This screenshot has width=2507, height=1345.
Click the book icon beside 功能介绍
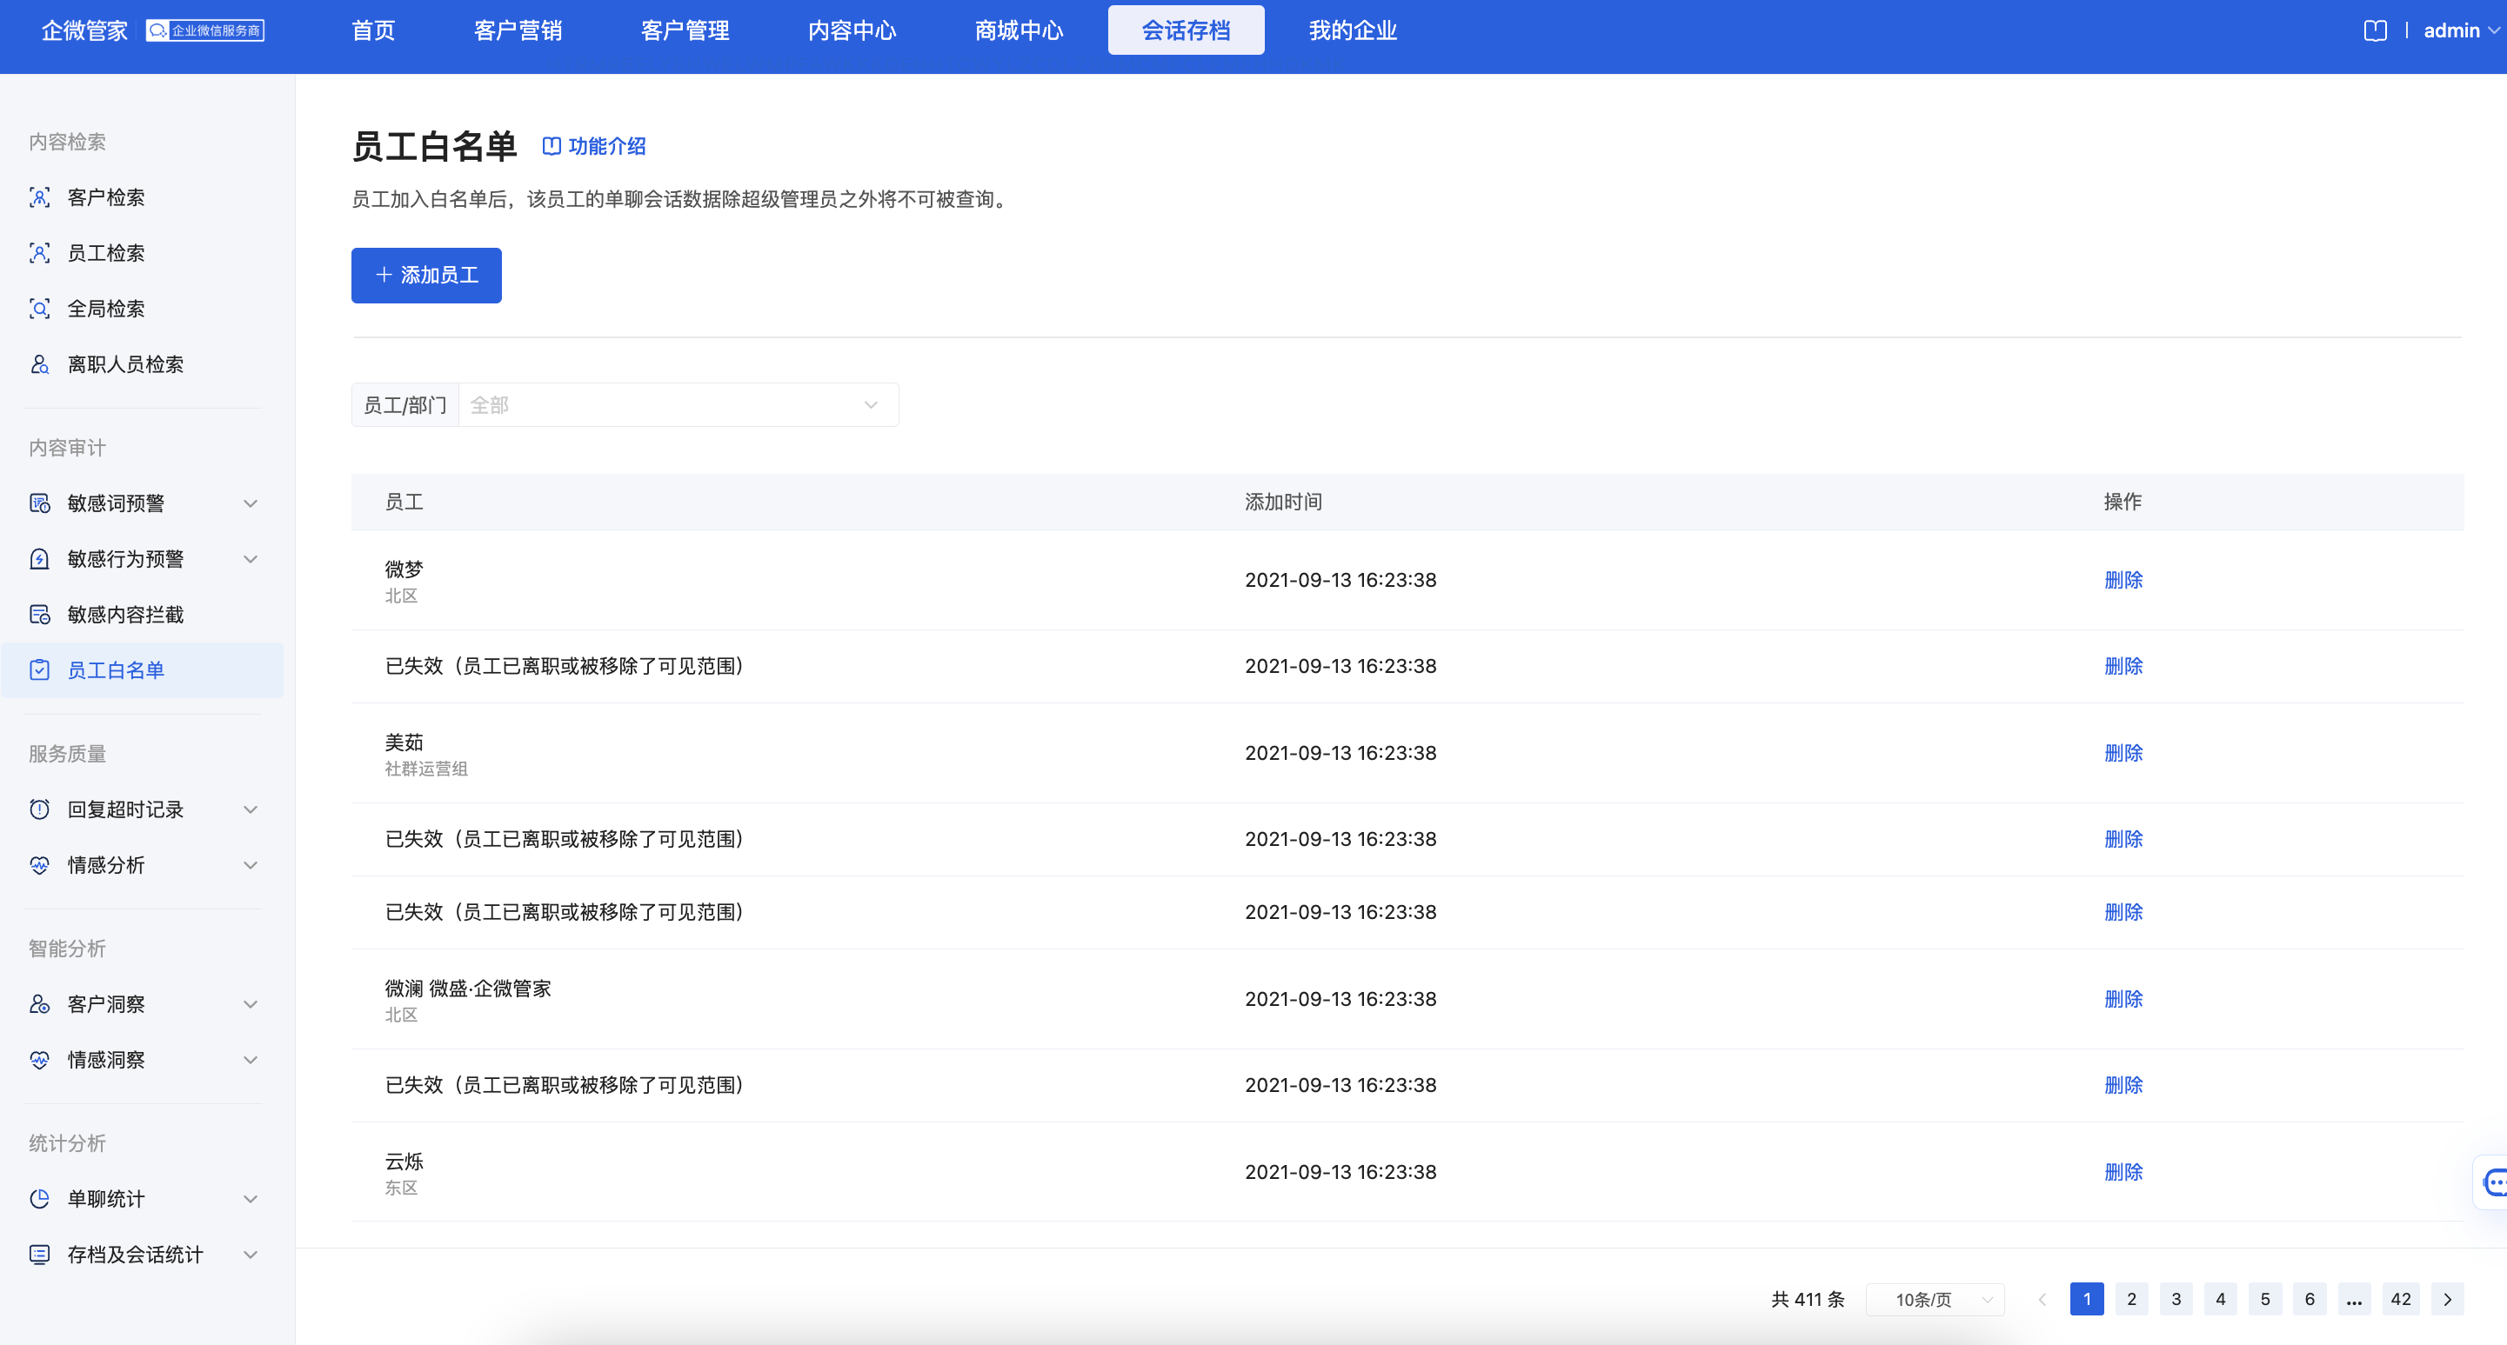coord(551,146)
